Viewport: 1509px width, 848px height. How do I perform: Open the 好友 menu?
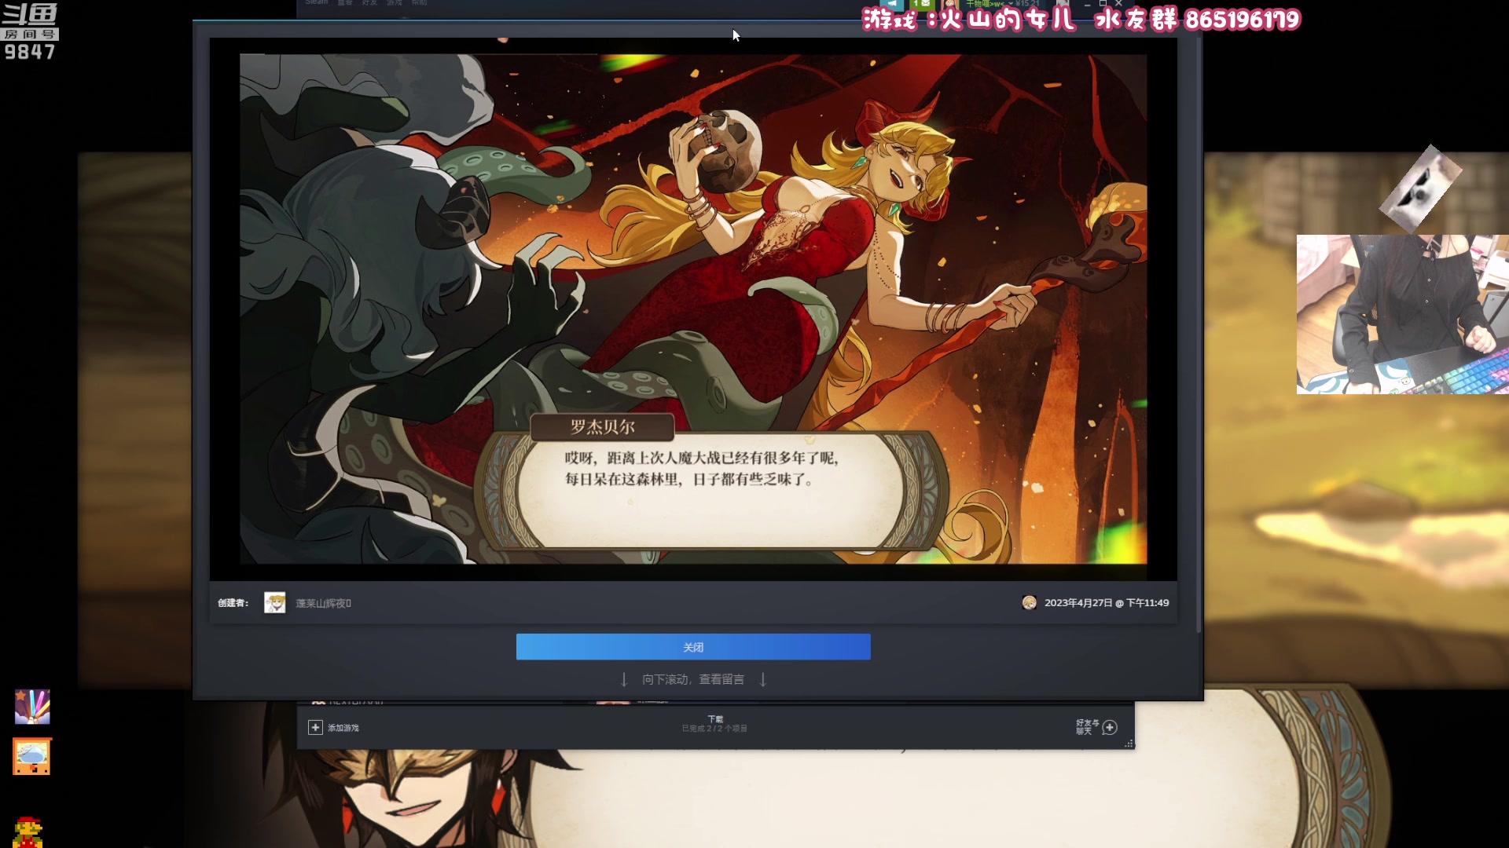[369, 3]
